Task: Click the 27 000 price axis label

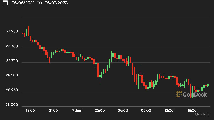Action: tap(12, 46)
